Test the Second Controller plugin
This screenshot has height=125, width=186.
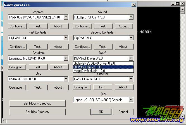point(103,47)
